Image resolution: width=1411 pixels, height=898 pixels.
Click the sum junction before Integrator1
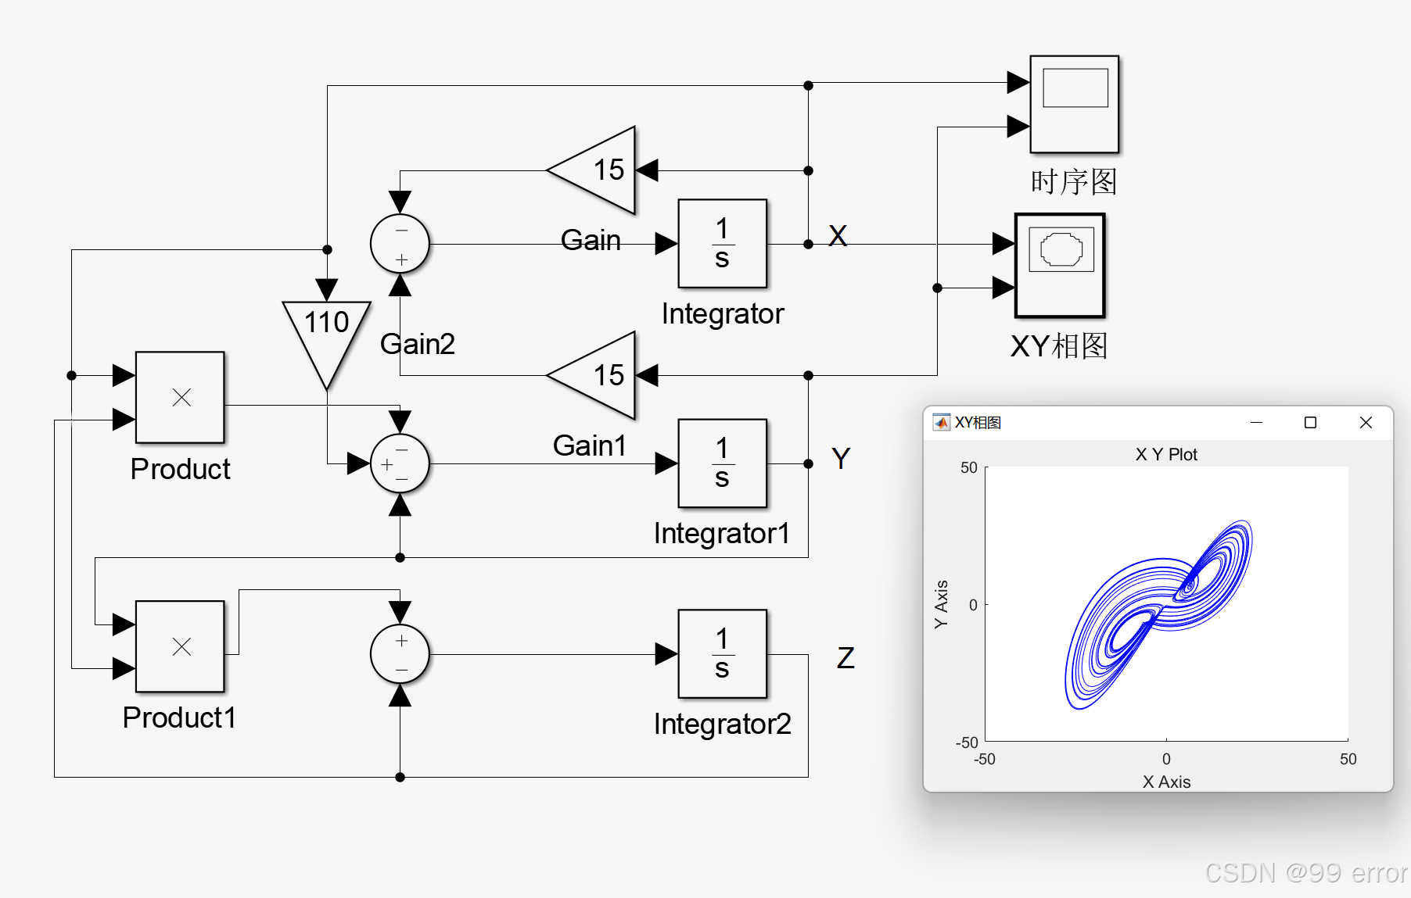point(399,464)
